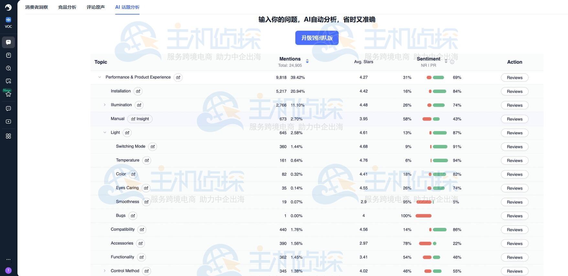Viewport: 568px width, 276px height.
Task: Open trend chart icon next to Switching Mode
Action: click(153, 147)
